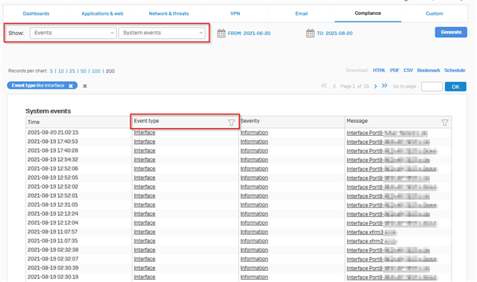Open Information link for 2021-08-19 12:31:05
This screenshot has width=477, height=282.
(x=254, y=205)
